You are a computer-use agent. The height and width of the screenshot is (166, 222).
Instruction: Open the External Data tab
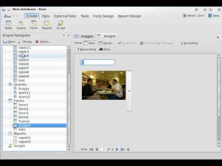click(x=65, y=16)
